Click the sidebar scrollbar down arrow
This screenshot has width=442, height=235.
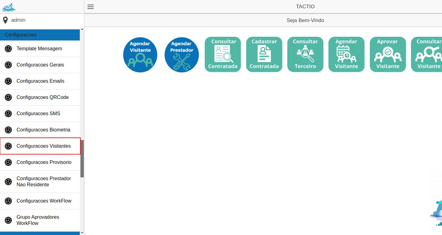pyautogui.click(x=82, y=233)
